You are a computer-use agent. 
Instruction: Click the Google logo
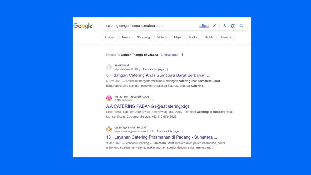tap(83, 26)
